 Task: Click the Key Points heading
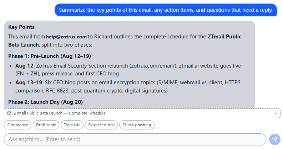coord(21,27)
